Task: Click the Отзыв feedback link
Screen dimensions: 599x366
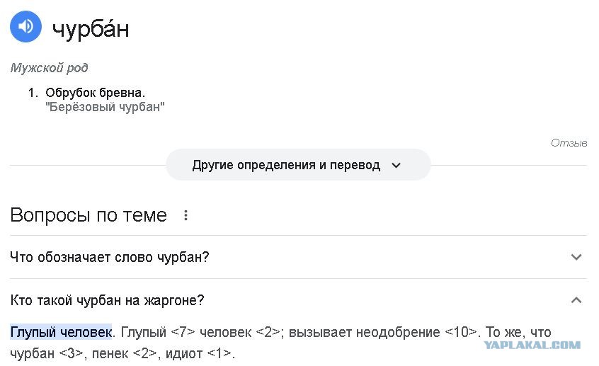Action: (x=569, y=143)
